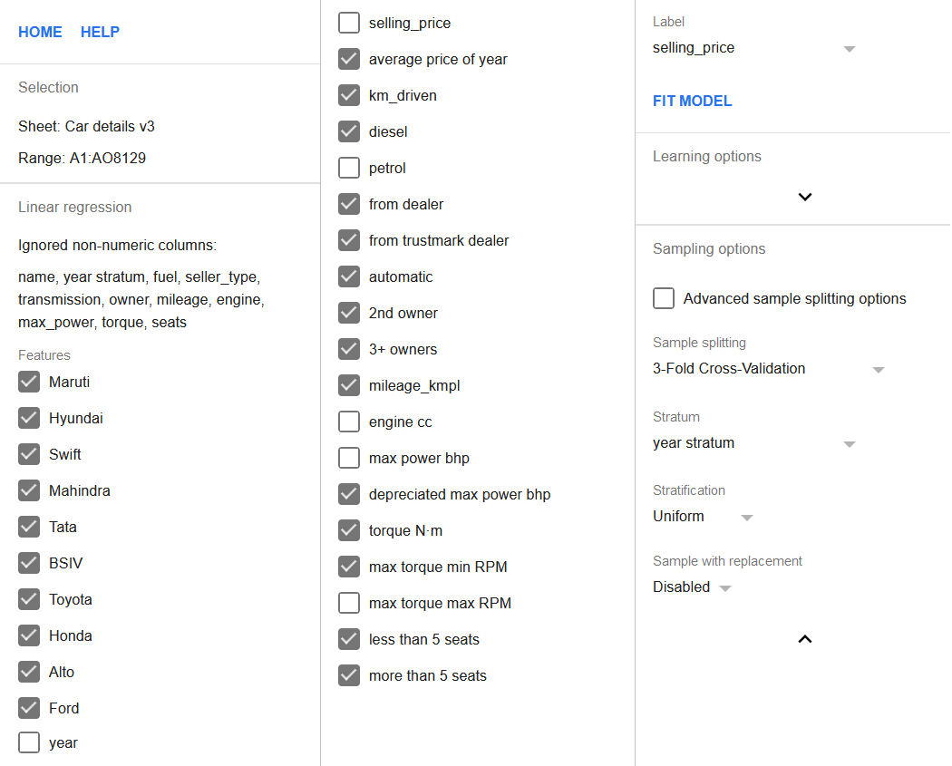Check the engine cc feature
Screen dimensions: 952x766
(x=349, y=422)
